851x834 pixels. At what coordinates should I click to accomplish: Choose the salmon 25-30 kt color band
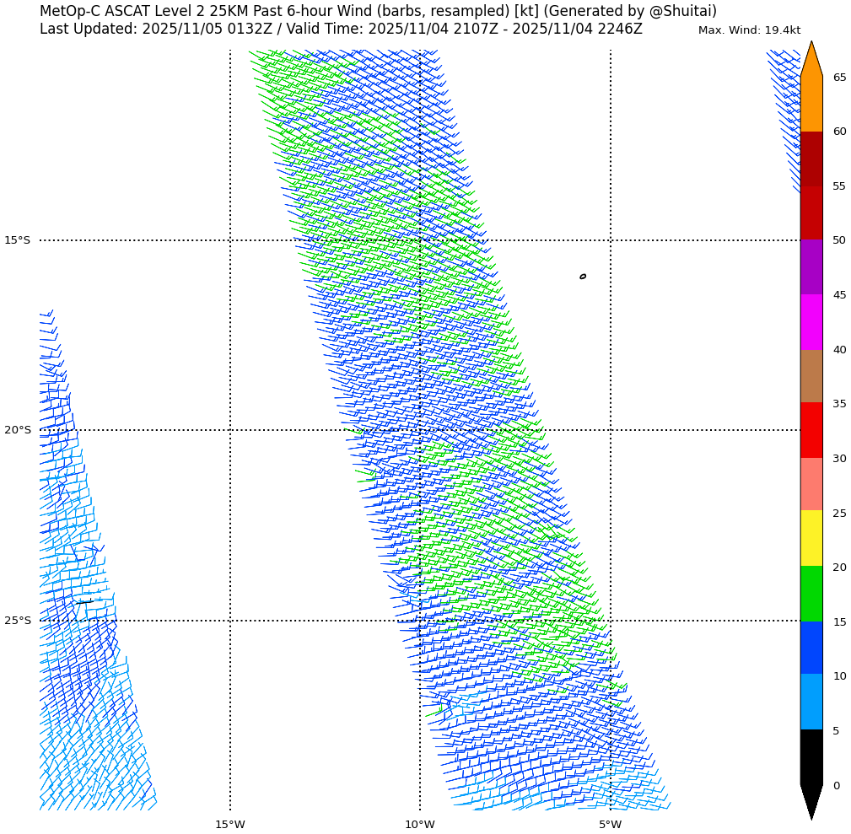811,484
